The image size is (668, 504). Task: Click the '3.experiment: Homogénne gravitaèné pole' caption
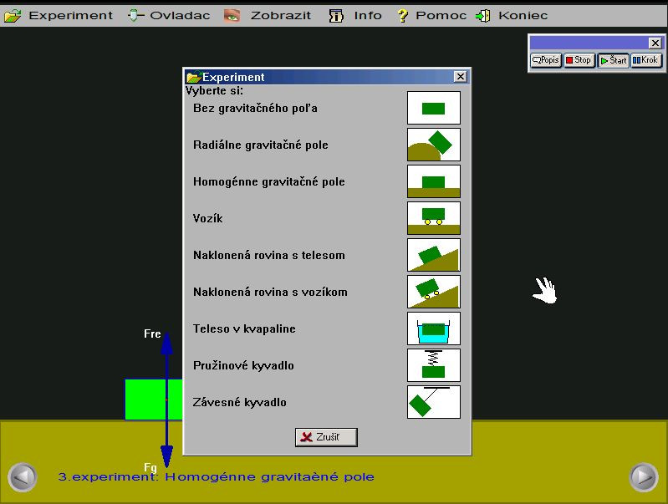216,476
